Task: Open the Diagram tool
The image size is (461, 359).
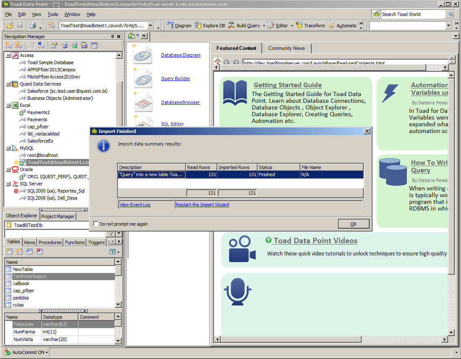Action: [179, 26]
